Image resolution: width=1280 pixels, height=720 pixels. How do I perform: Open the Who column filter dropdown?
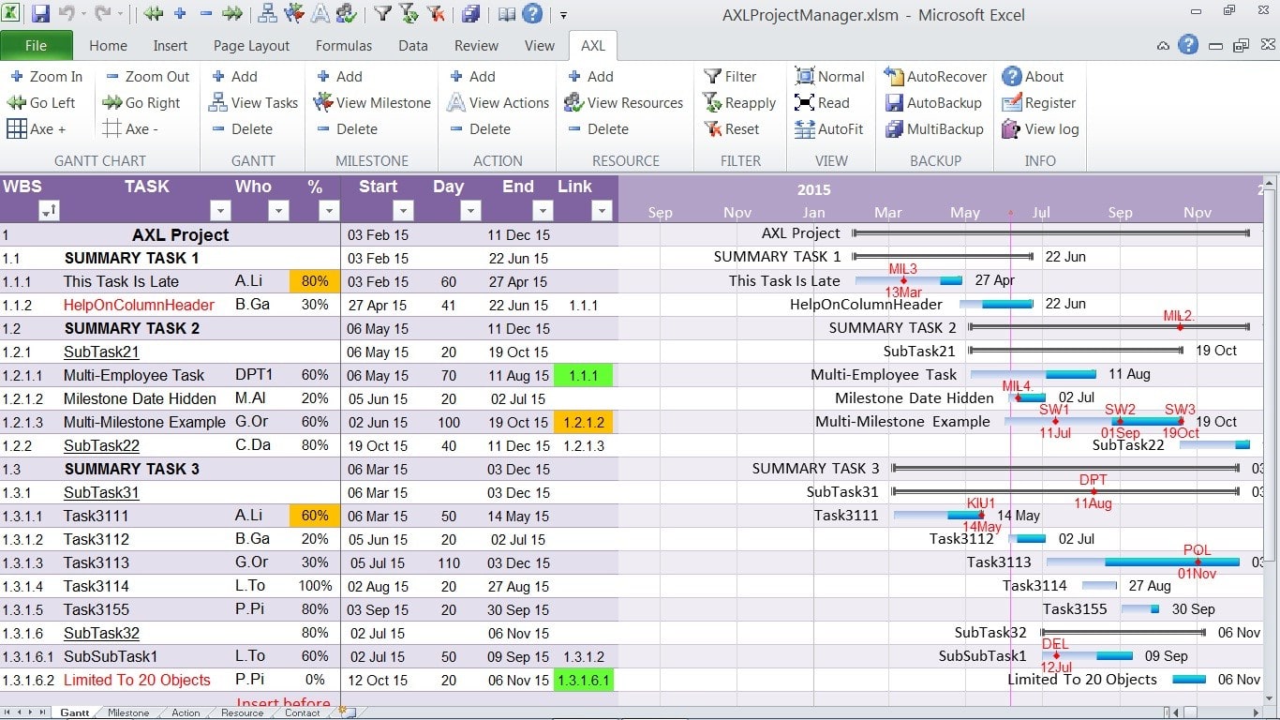[277, 211]
